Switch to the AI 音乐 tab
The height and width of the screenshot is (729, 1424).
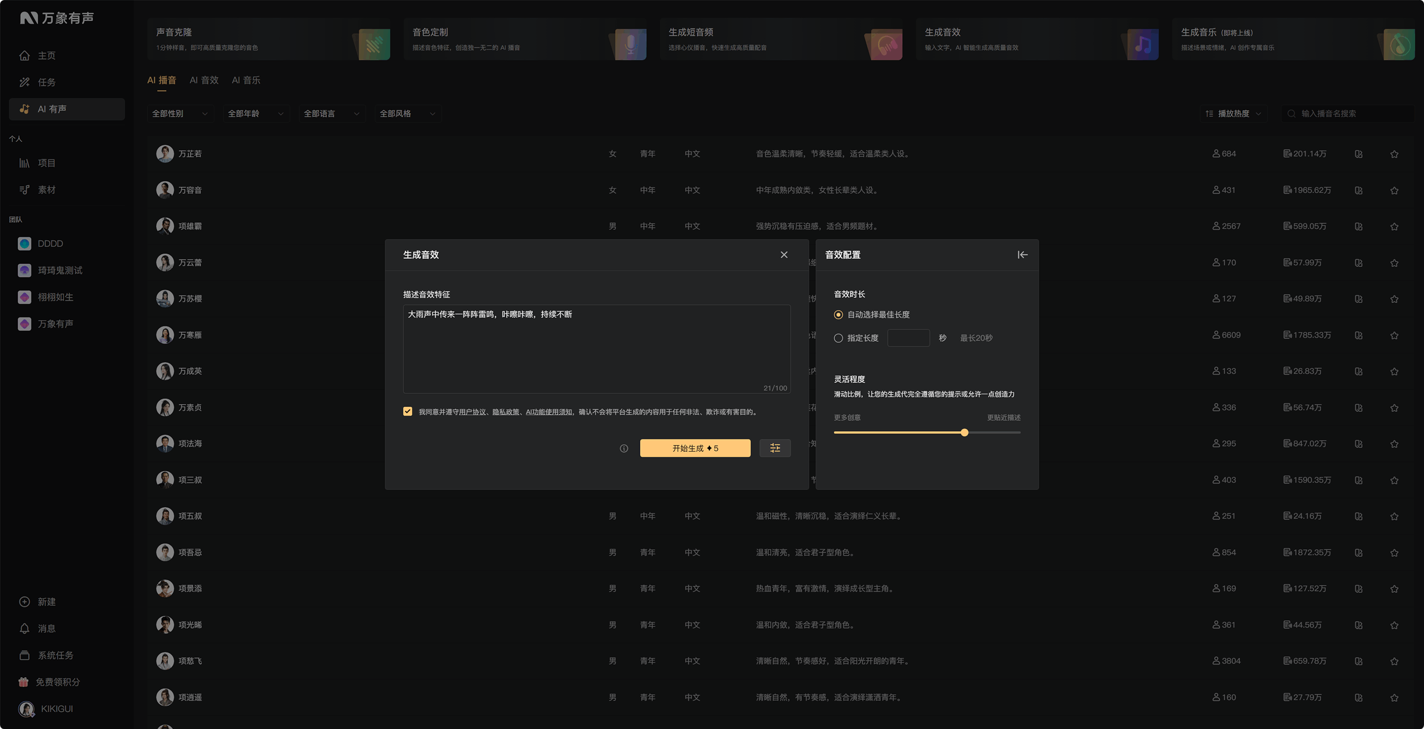point(246,80)
